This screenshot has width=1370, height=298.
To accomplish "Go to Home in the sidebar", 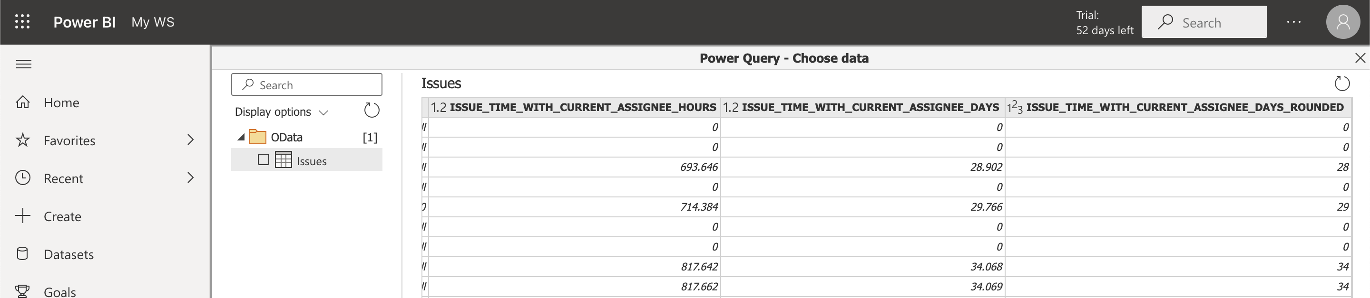I will pyautogui.click(x=61, y=102).
